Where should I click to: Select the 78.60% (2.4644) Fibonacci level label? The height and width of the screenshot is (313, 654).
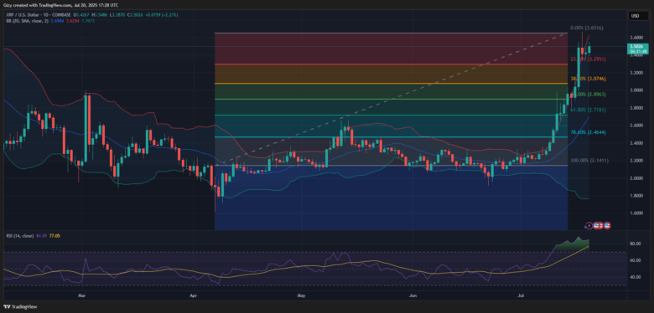click(x=588, y=132)
